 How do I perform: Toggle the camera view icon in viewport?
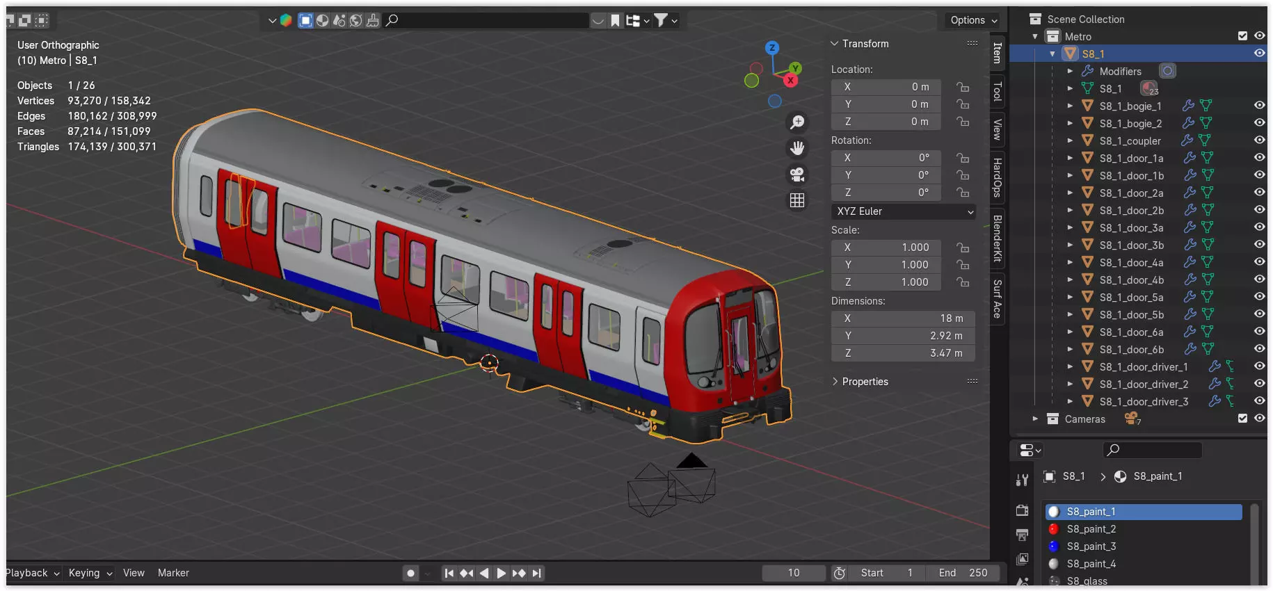[797, 175]
